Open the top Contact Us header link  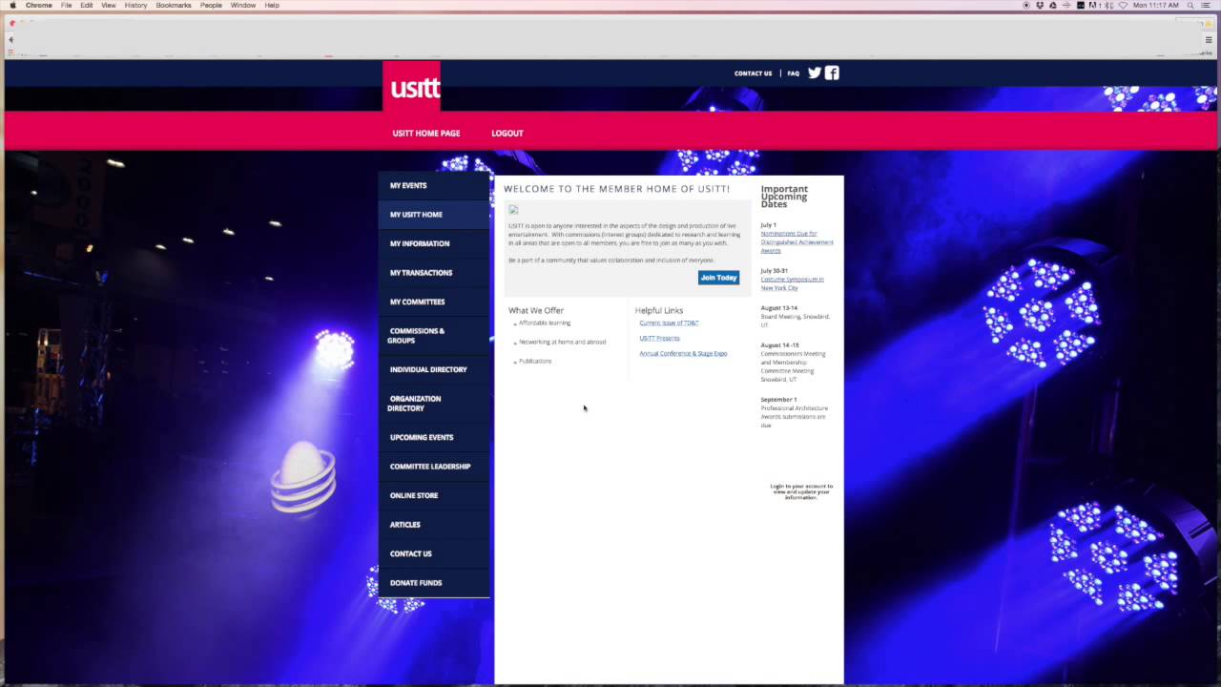[753, 73]
